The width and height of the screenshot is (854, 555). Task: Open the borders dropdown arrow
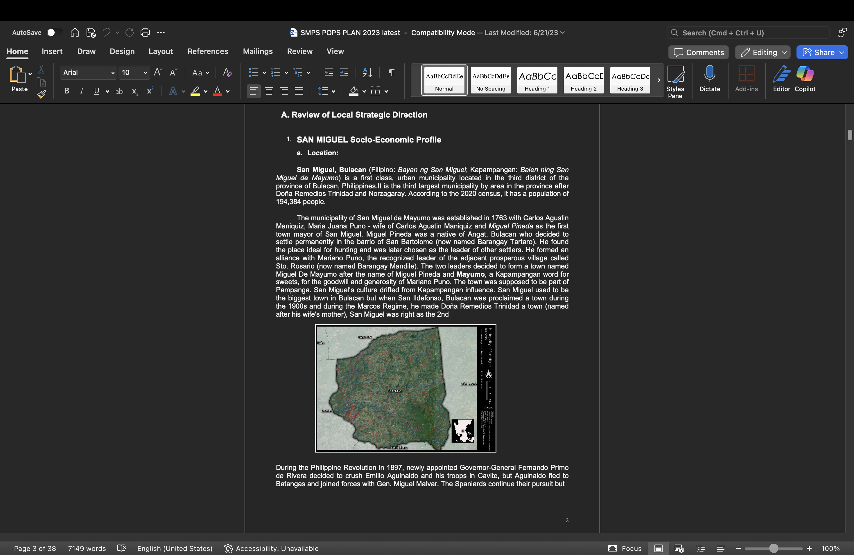[386, 91]
